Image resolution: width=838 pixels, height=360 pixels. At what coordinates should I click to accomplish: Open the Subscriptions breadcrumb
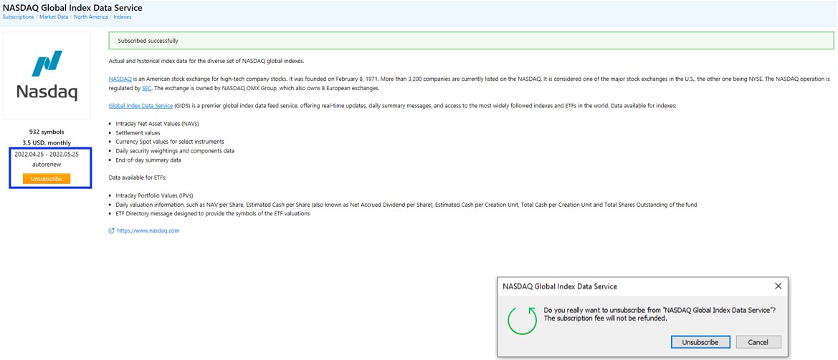pyautogui.click(x=18, y=17)
